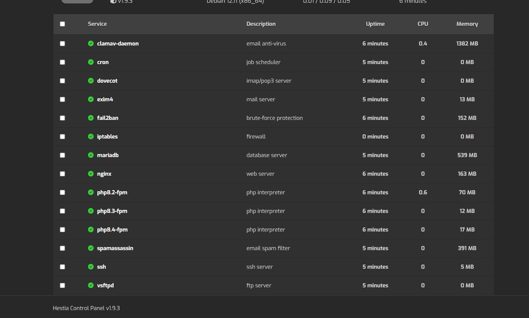Tick the nginx service checkbox
Image resolution: width=529 pixels, height=318 pixels.
point(62,174)
